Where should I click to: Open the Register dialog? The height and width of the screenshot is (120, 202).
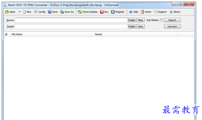click(118, 12)
